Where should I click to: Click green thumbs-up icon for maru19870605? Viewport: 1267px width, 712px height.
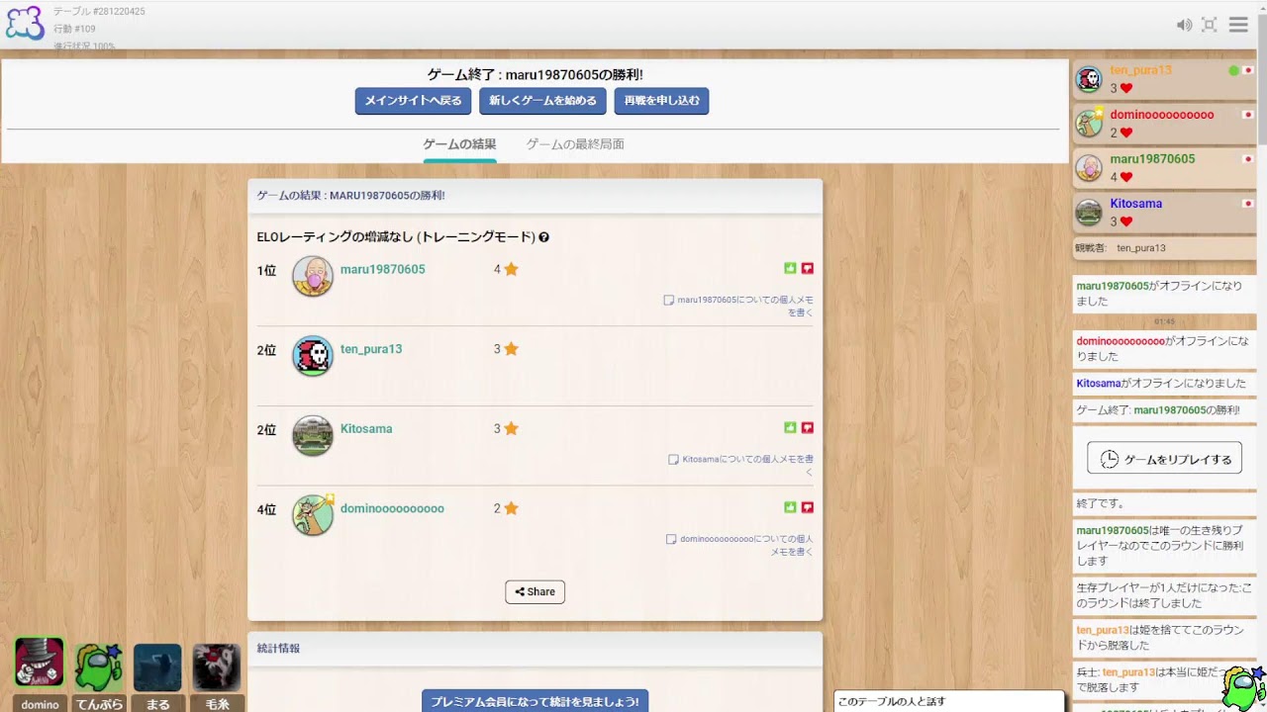coord(790,268)
